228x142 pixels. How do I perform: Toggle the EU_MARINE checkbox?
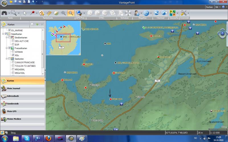click(10, 30)
